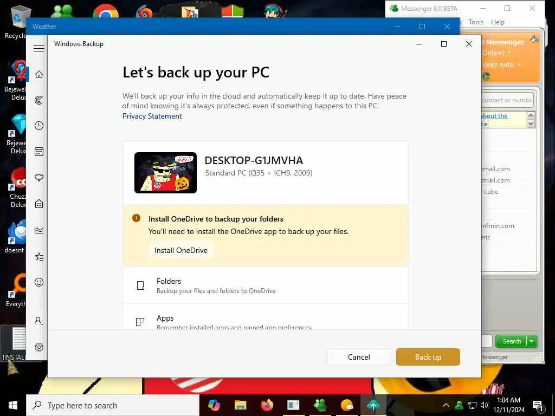Viewport: 555px width, 416px height.
Task: Click the orange OneDrive warning icon
Action: (x=136, y=218)
